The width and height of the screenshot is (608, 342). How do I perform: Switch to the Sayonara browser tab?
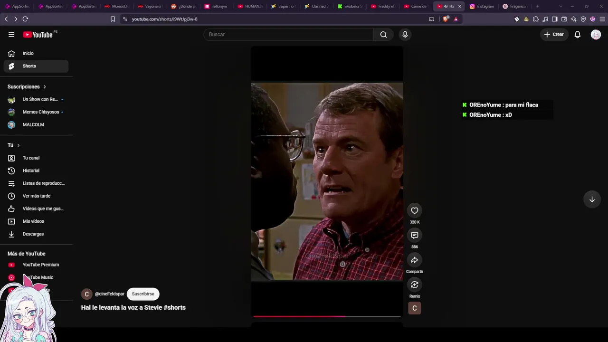(150, 6)
